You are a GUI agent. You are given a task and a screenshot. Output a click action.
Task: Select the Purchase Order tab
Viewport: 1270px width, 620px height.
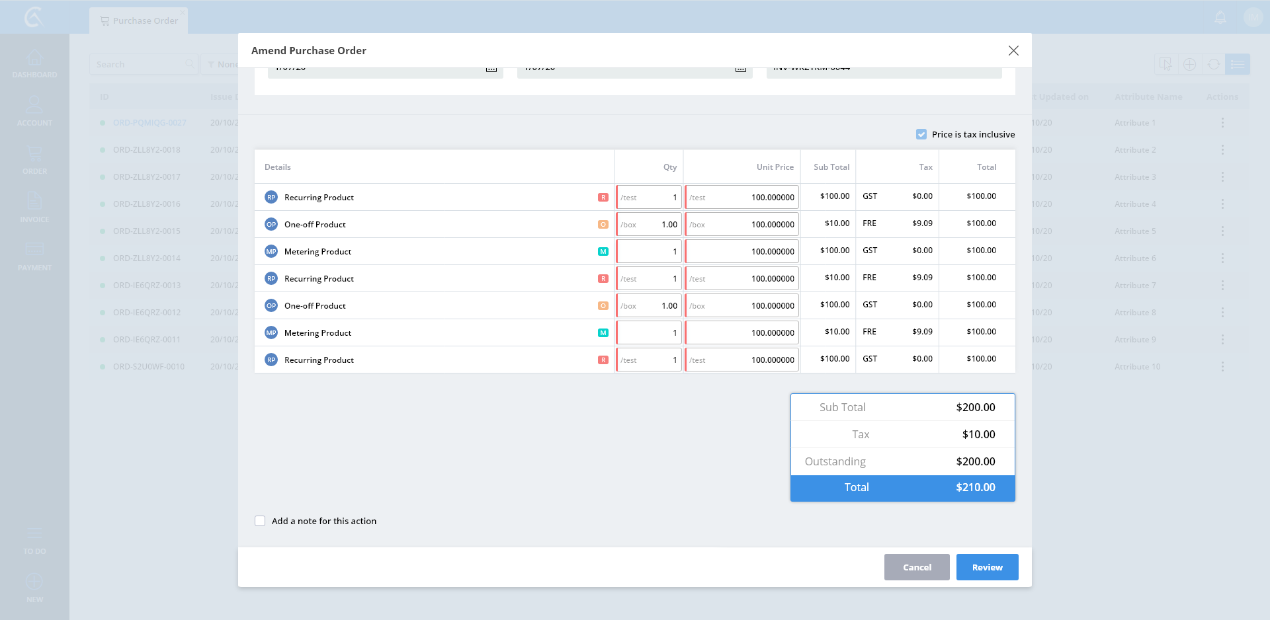tap(139, 20)
